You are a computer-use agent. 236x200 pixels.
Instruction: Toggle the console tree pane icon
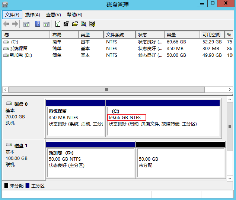pyautogui.click(x=26, y=24)
